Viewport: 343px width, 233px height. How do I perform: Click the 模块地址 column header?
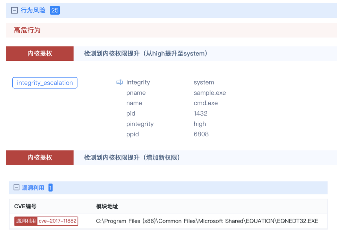tap(107, 206)
